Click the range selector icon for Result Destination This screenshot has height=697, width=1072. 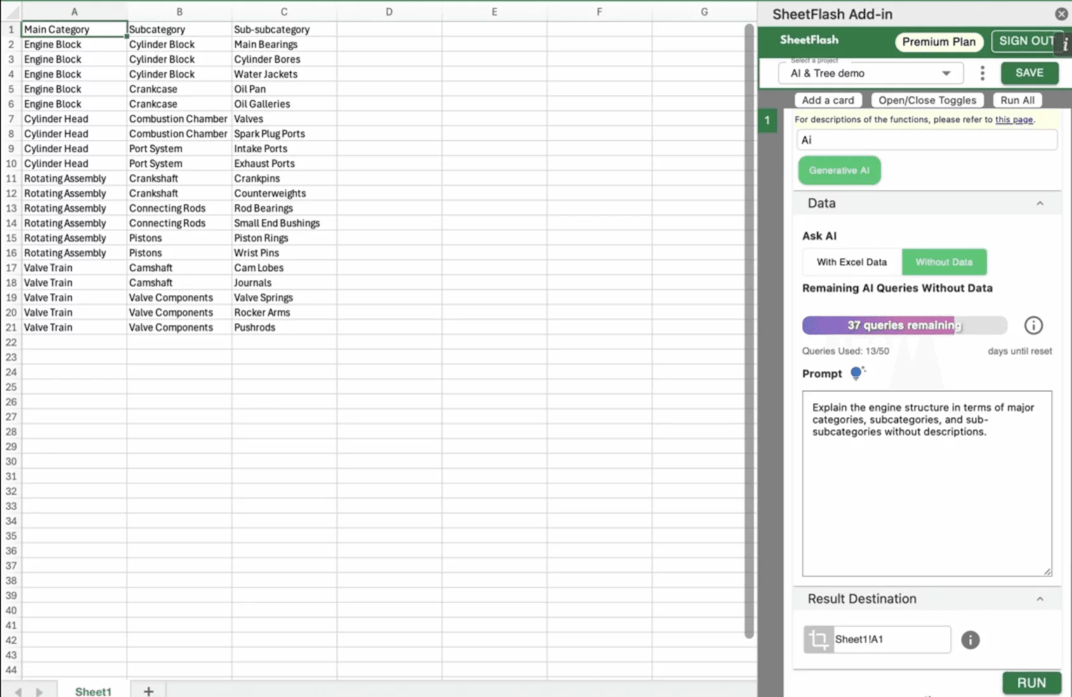819,639
